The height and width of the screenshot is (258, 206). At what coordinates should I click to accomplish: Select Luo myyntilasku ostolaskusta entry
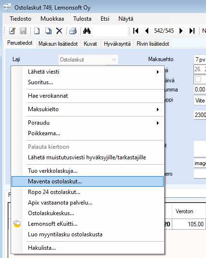pyautogui.click(x=88, y=234)
